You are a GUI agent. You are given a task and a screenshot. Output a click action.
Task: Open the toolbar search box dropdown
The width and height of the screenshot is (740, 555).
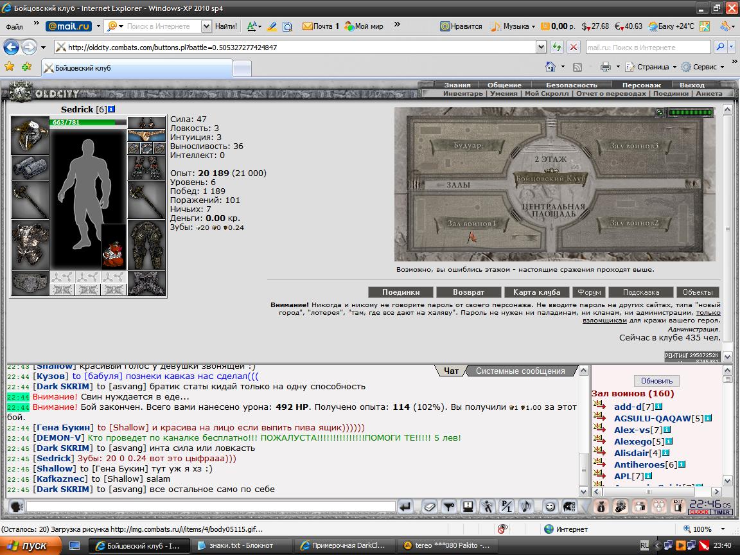tap(206, 26)
